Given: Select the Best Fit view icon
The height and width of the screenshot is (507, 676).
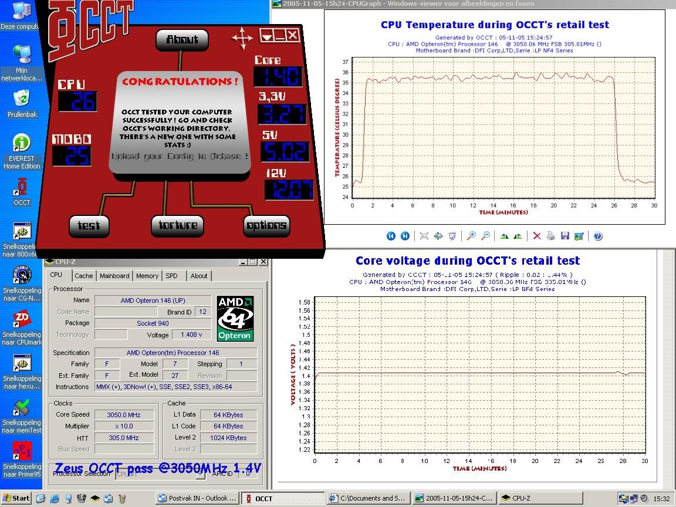Looking at the screenshot, I should click(x=424, y=236).
